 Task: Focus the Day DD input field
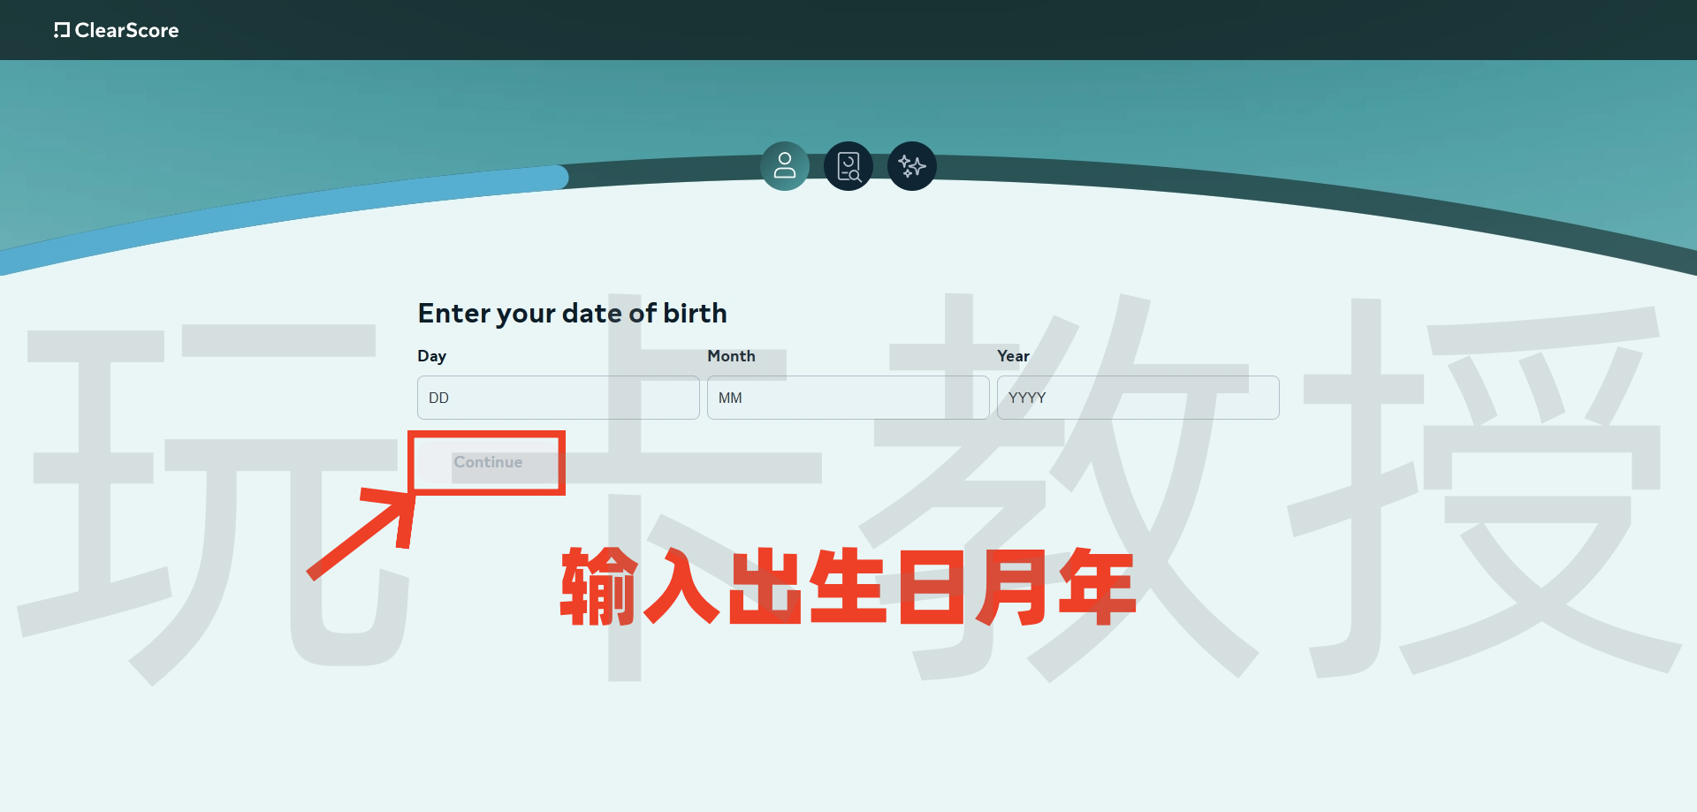pos(558,398)
